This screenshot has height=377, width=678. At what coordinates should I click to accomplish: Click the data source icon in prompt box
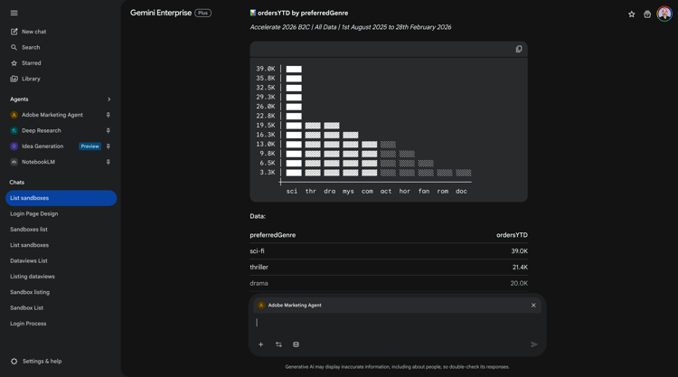(x=296, y=344)
